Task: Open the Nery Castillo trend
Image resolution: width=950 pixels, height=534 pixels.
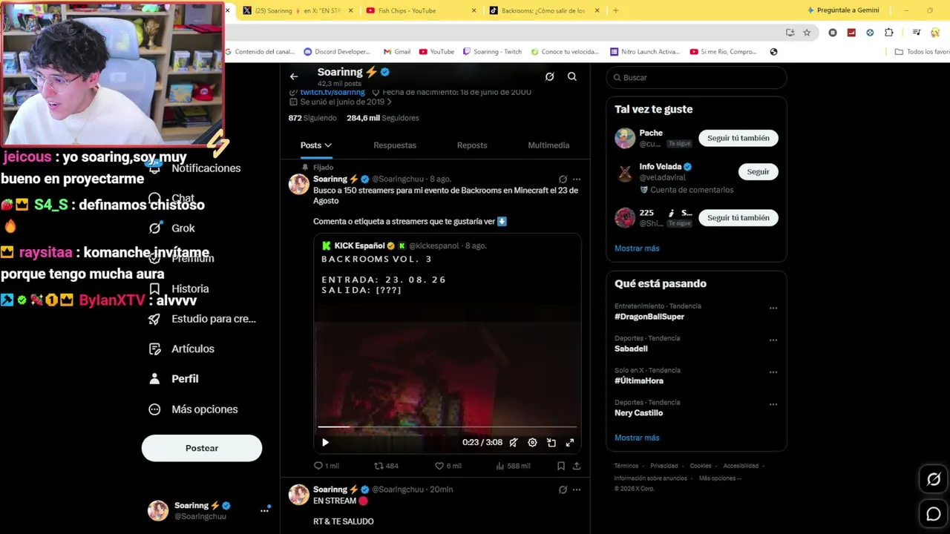Action: click(638, 413)
